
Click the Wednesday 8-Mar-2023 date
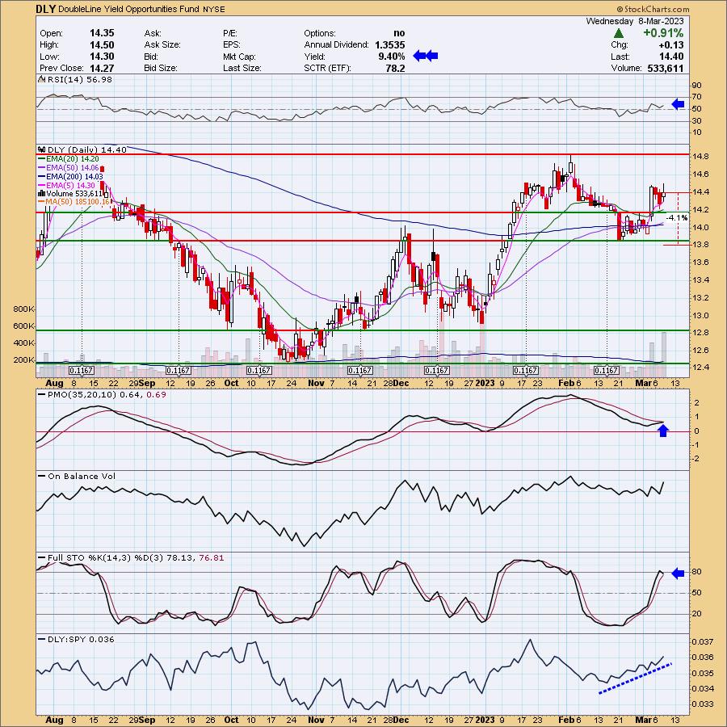635,21
